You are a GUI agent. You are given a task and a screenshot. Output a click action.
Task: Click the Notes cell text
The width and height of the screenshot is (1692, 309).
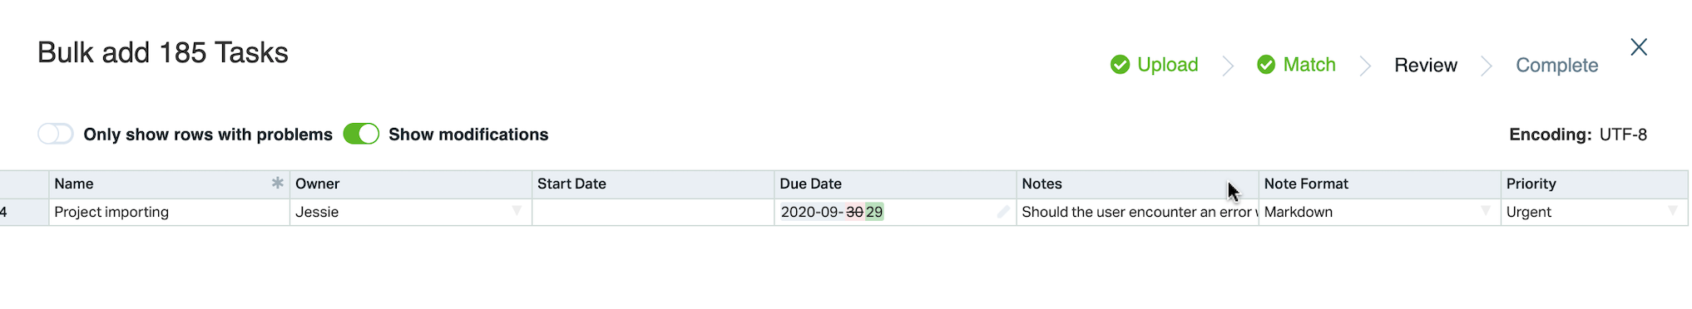pyautogui.click(x=1137, y=212)
